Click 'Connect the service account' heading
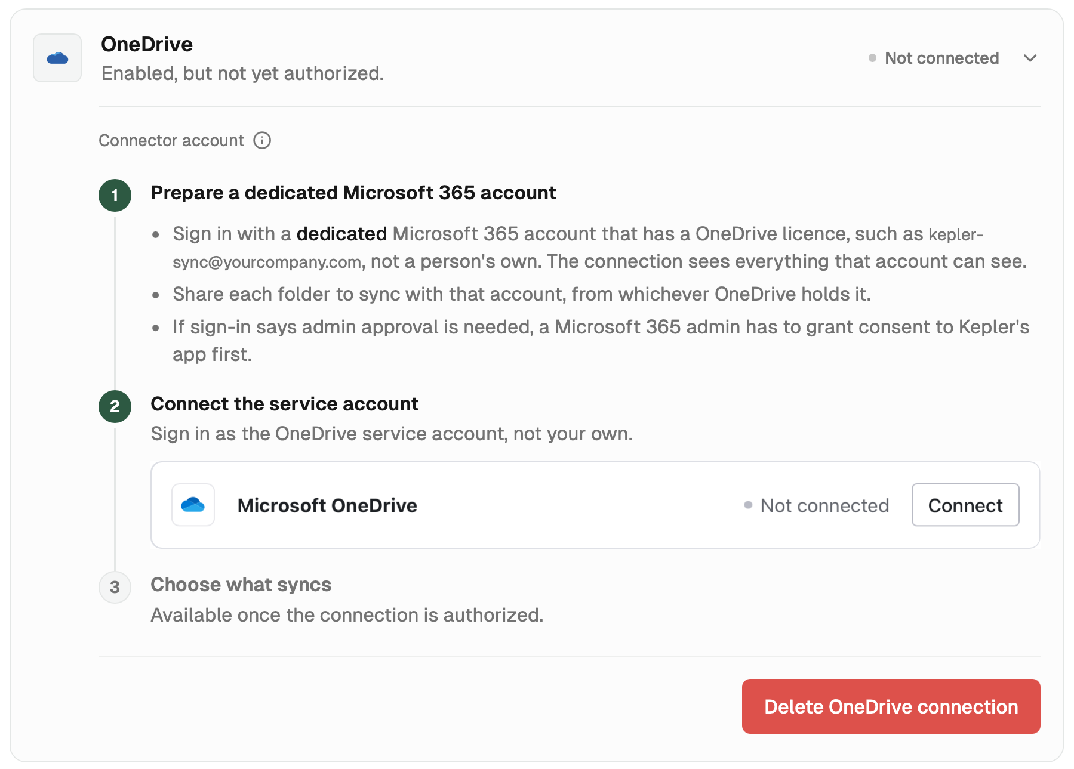The height and width of the screenshot is (769, 1074). pyautogui.click(x=284, y=404)
